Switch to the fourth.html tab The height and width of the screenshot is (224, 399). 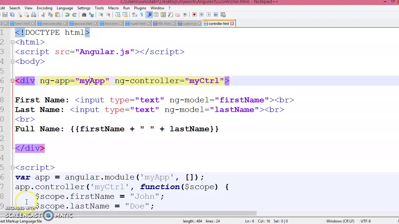pos(137,24)
